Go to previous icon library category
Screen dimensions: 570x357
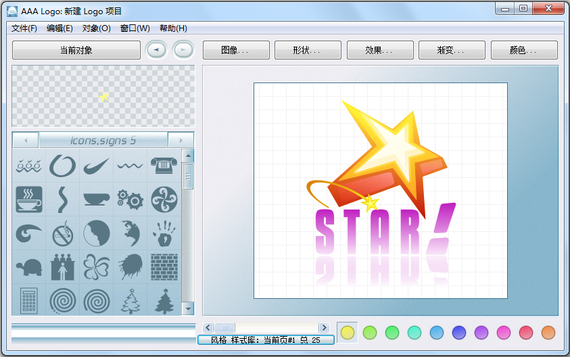[x=26, y=140]
